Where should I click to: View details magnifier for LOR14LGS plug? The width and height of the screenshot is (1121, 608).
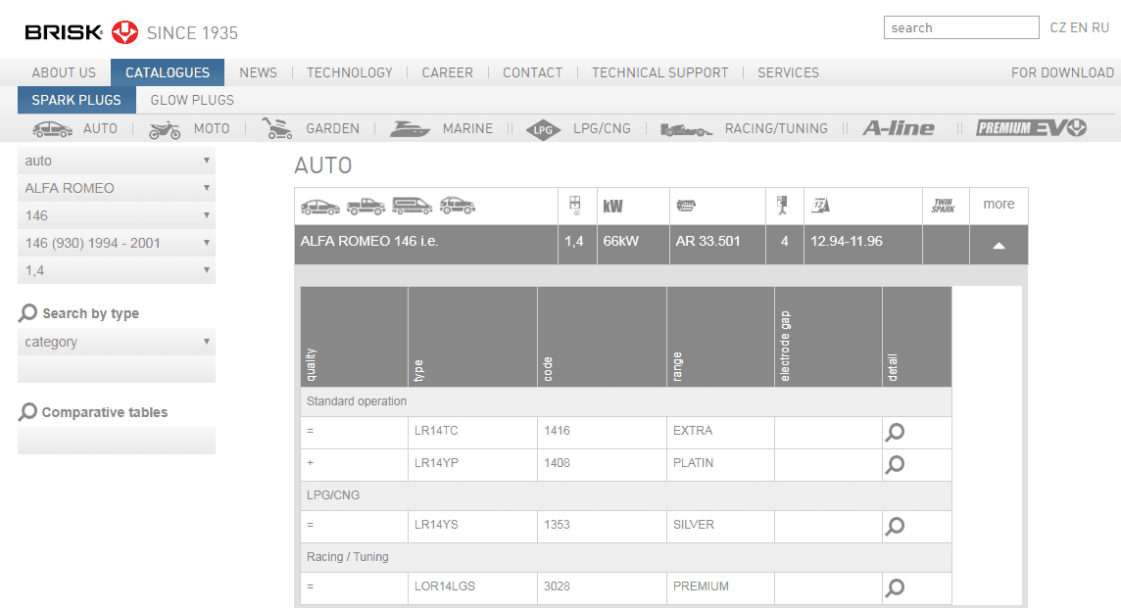[894, 587]
